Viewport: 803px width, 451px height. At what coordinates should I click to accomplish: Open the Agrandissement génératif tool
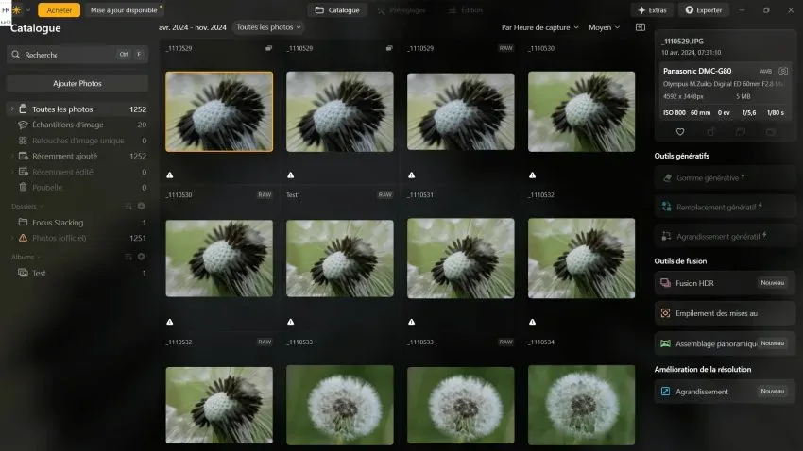pos(725,236)
